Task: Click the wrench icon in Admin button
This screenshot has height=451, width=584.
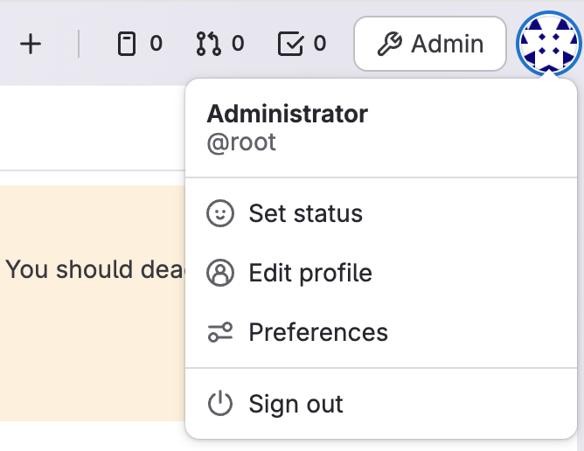Action: click(x=389, y=44)
